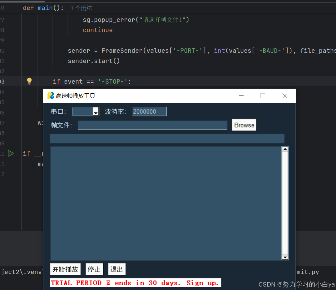Click the 帧文件 file path input

[x=152, y=125]
